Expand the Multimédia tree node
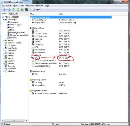Screen dimensions: 130x126 tap(3, 51)
